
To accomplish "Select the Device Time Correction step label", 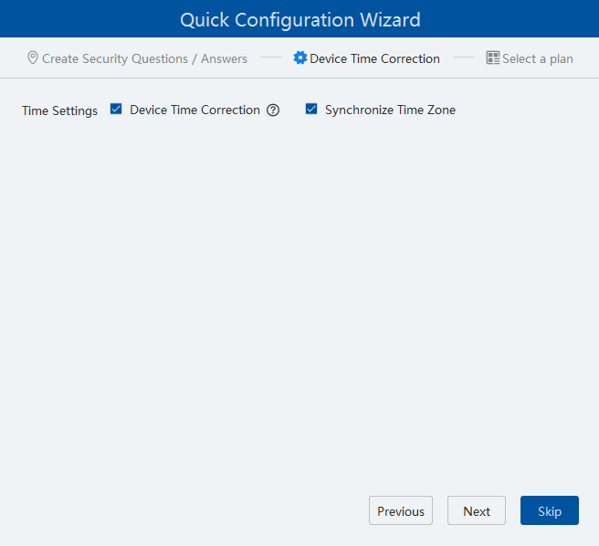I will (374, 58).
